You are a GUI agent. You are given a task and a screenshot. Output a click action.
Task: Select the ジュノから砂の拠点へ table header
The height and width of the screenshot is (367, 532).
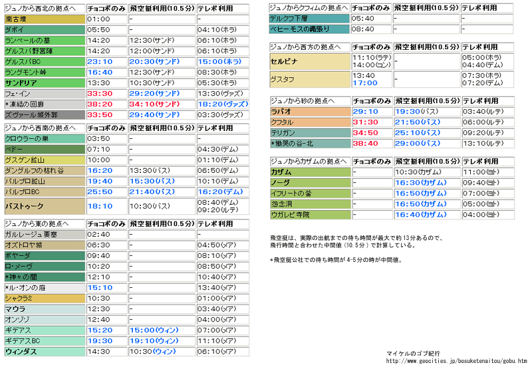coord(310,101)
